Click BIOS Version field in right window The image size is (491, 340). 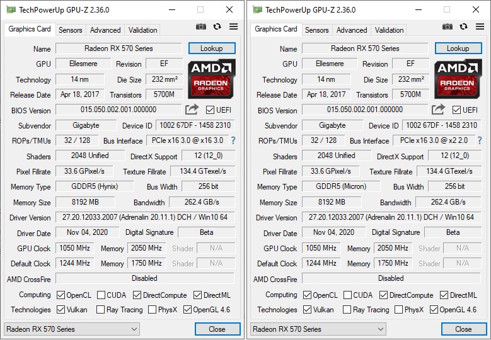tap(365, 110)
